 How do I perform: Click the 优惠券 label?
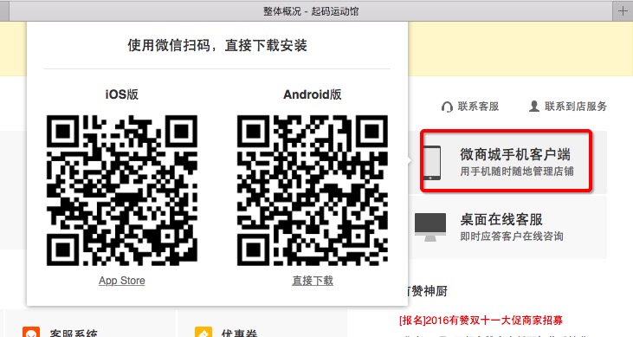[x=239, y=333]
